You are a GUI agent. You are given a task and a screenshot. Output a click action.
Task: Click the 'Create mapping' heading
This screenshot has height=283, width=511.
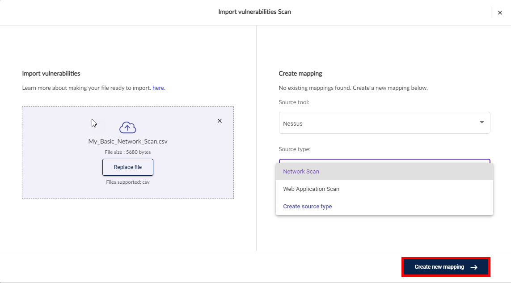(x=300, y=73)
